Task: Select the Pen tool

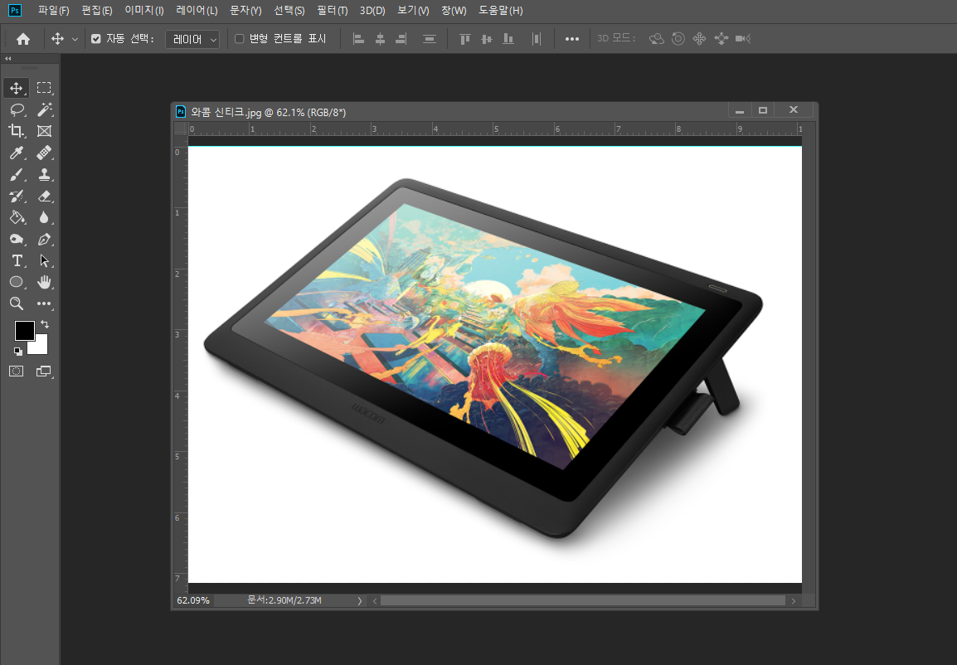Action: pyautogui.click(x=44, y=239)
